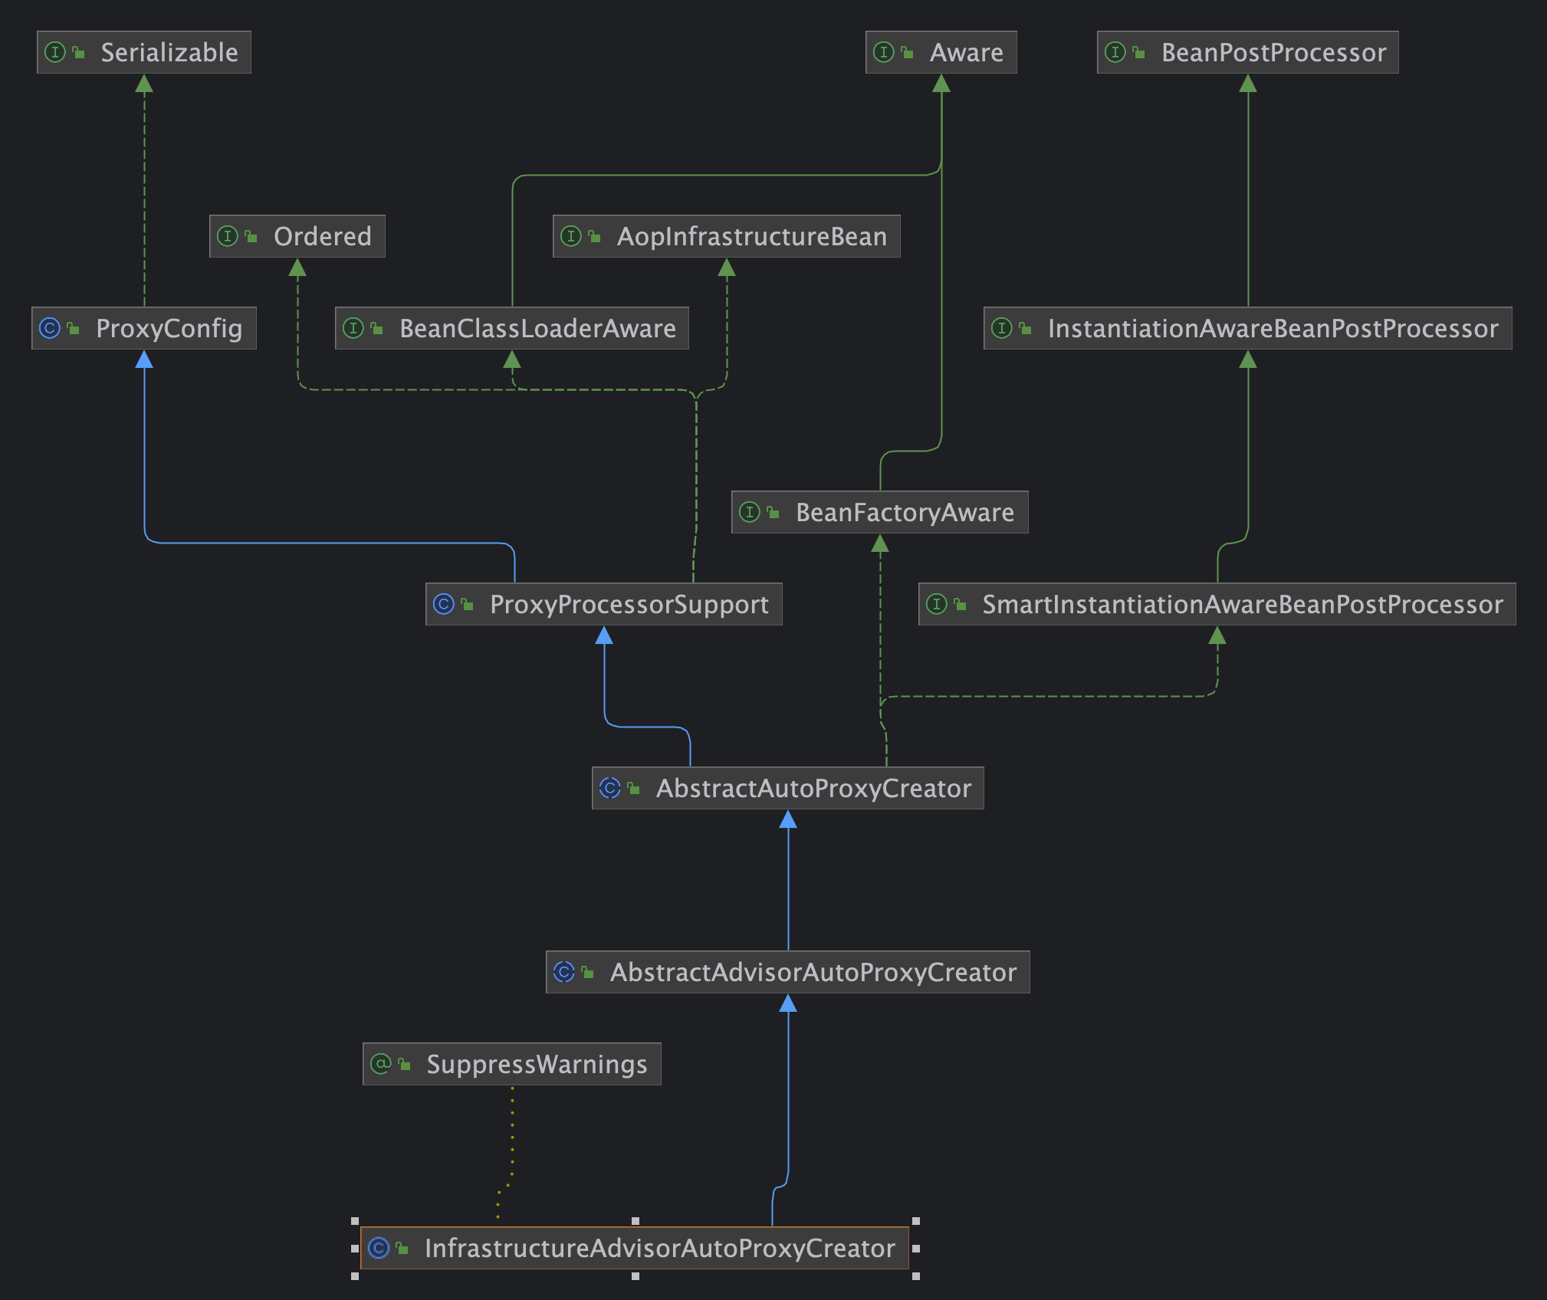Select the InfrastructureAdvisorAutoProxyCreator label
Viewport: 1547px width, 1300px height.
[660, 1249]
